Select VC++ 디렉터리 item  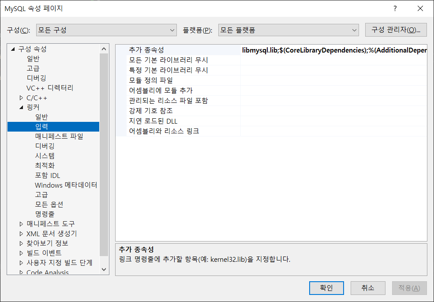point(50,88)
